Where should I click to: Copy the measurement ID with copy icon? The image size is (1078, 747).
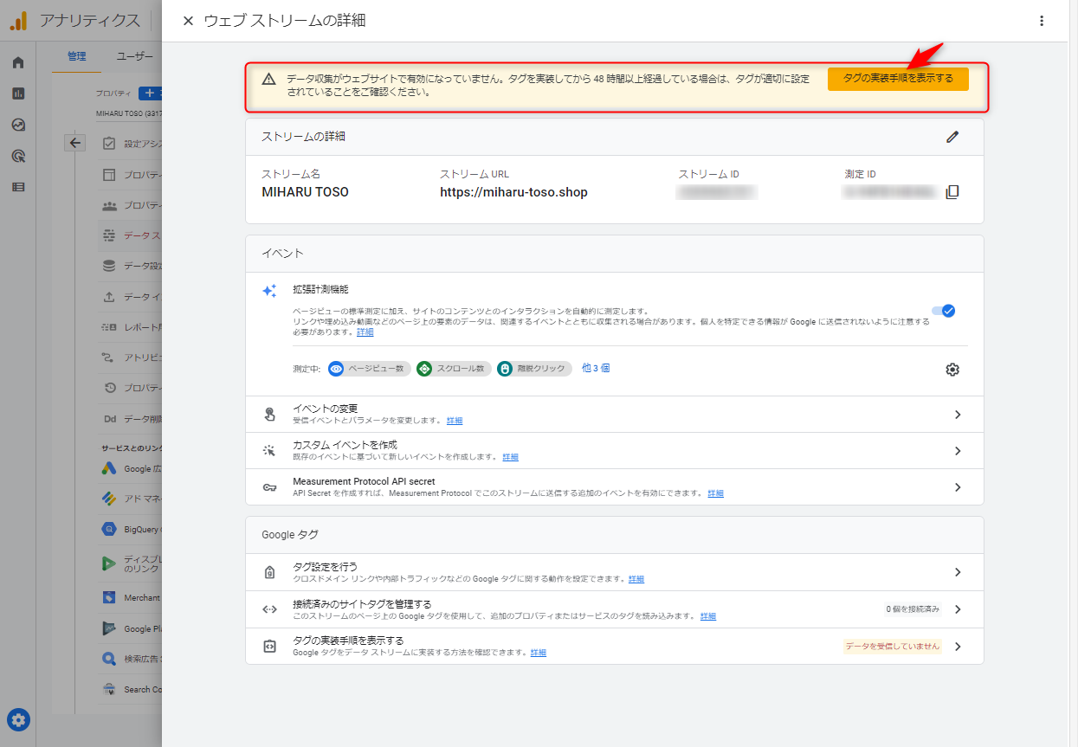pos(952,192)
